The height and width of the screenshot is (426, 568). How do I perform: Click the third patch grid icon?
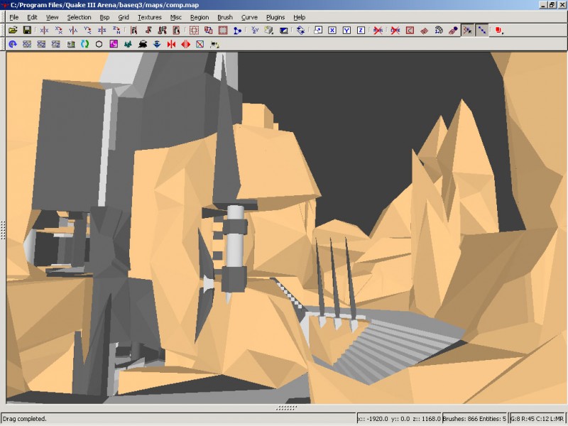tap(56, 44)
